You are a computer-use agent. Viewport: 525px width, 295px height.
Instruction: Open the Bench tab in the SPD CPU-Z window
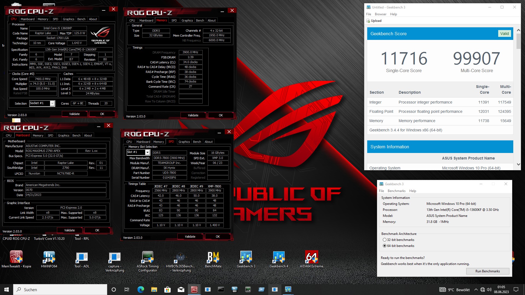click(197, 142)
